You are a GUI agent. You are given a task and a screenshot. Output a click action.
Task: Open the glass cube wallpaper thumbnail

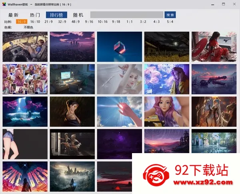pos(120,47)
